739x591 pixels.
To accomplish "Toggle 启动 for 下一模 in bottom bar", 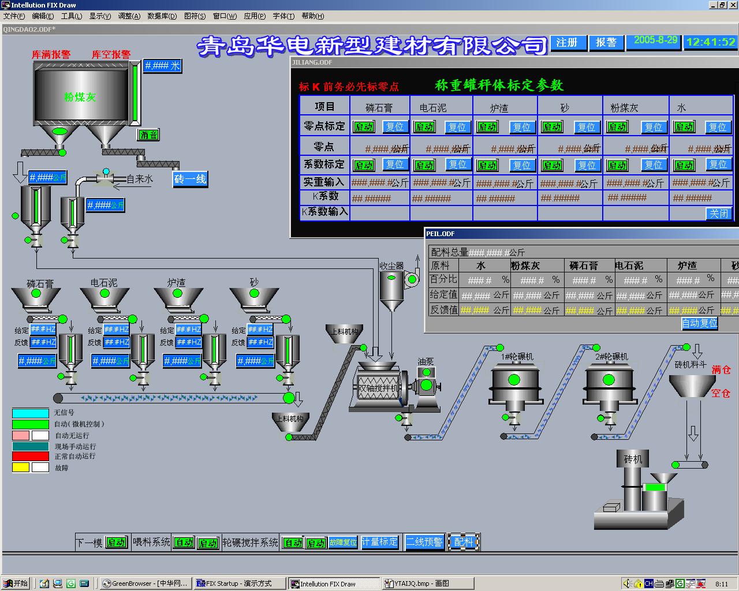I will point(116,543).
